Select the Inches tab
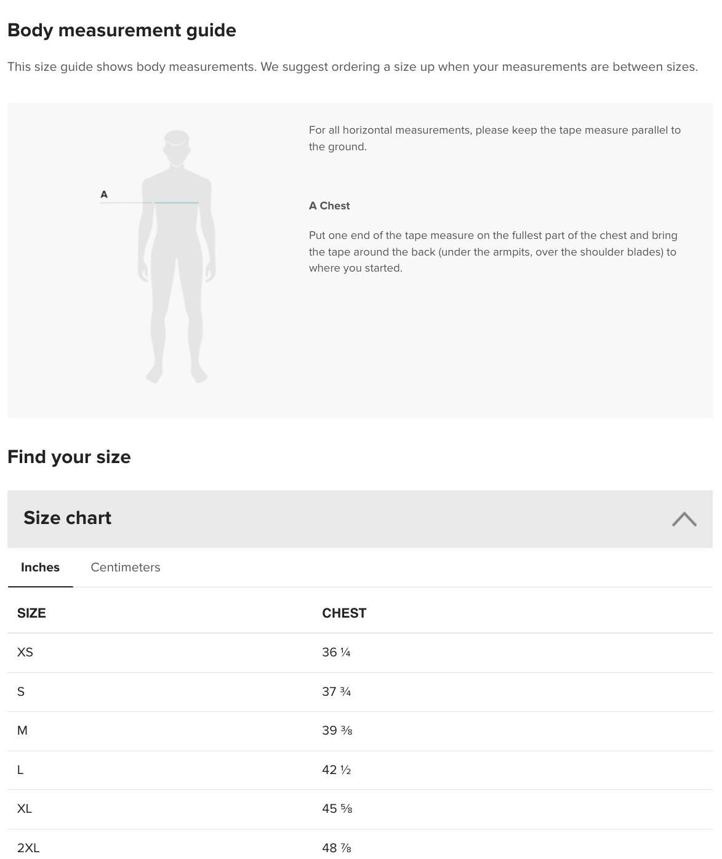This screenshot has width=722, height=859. pos(41,567)
